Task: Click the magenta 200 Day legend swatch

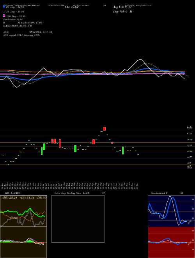Action: 4,16
